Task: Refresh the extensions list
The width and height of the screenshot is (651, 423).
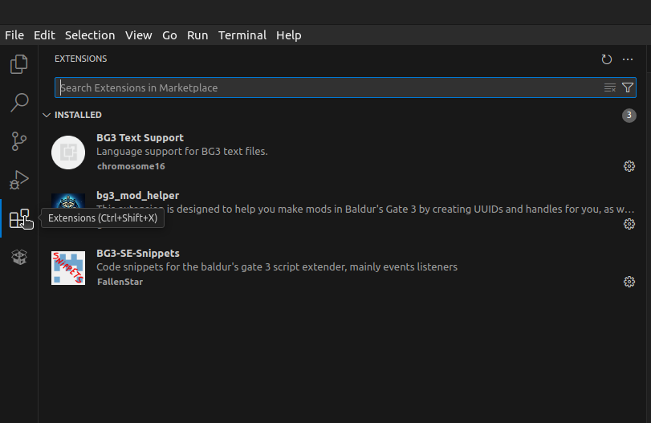Action: [x=607, y=59]
